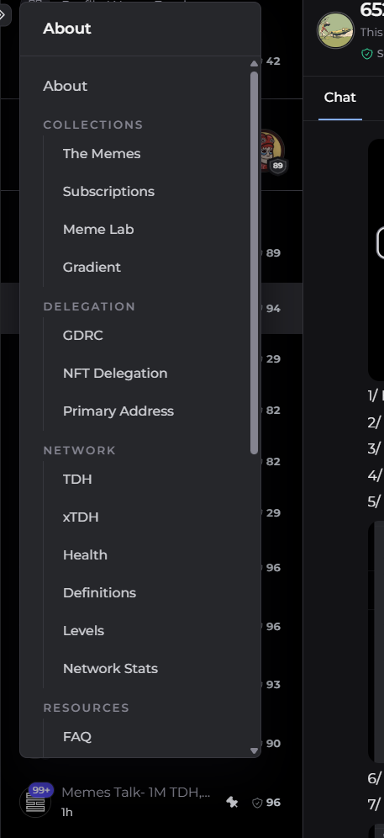
Task: Click the pin icon on Memes Talk row
Action: tap(232, 802)
